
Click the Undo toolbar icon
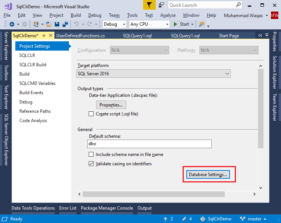76,24
